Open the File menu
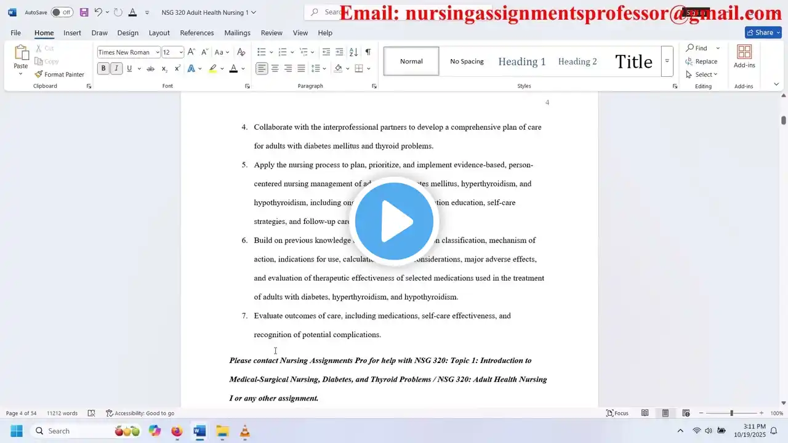 15,33
